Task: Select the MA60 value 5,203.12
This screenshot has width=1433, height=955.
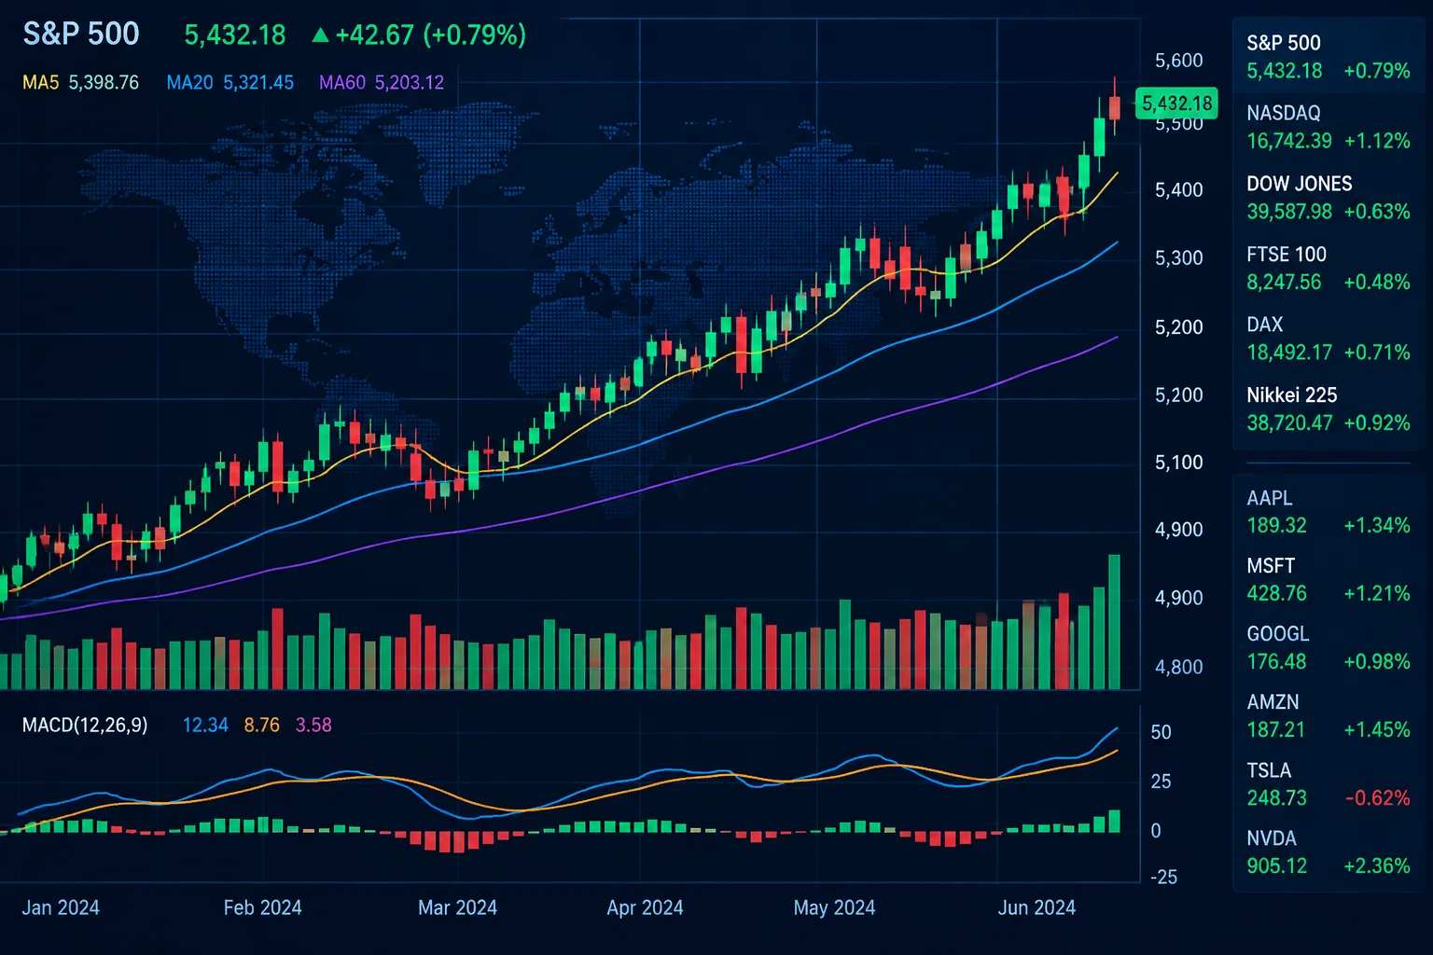Action: 410,83
